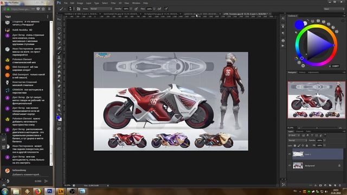Select the Lasso tool

(x=59, y=29)
